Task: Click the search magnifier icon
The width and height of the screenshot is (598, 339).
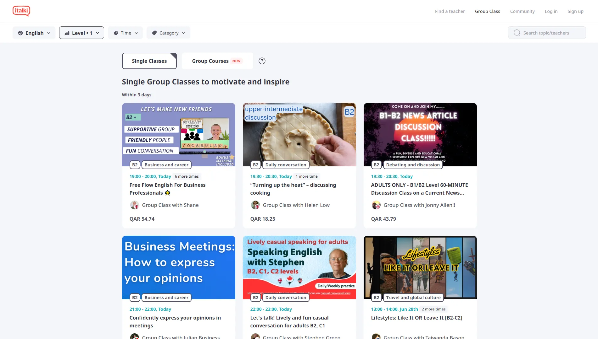Action: pos(517,33)
